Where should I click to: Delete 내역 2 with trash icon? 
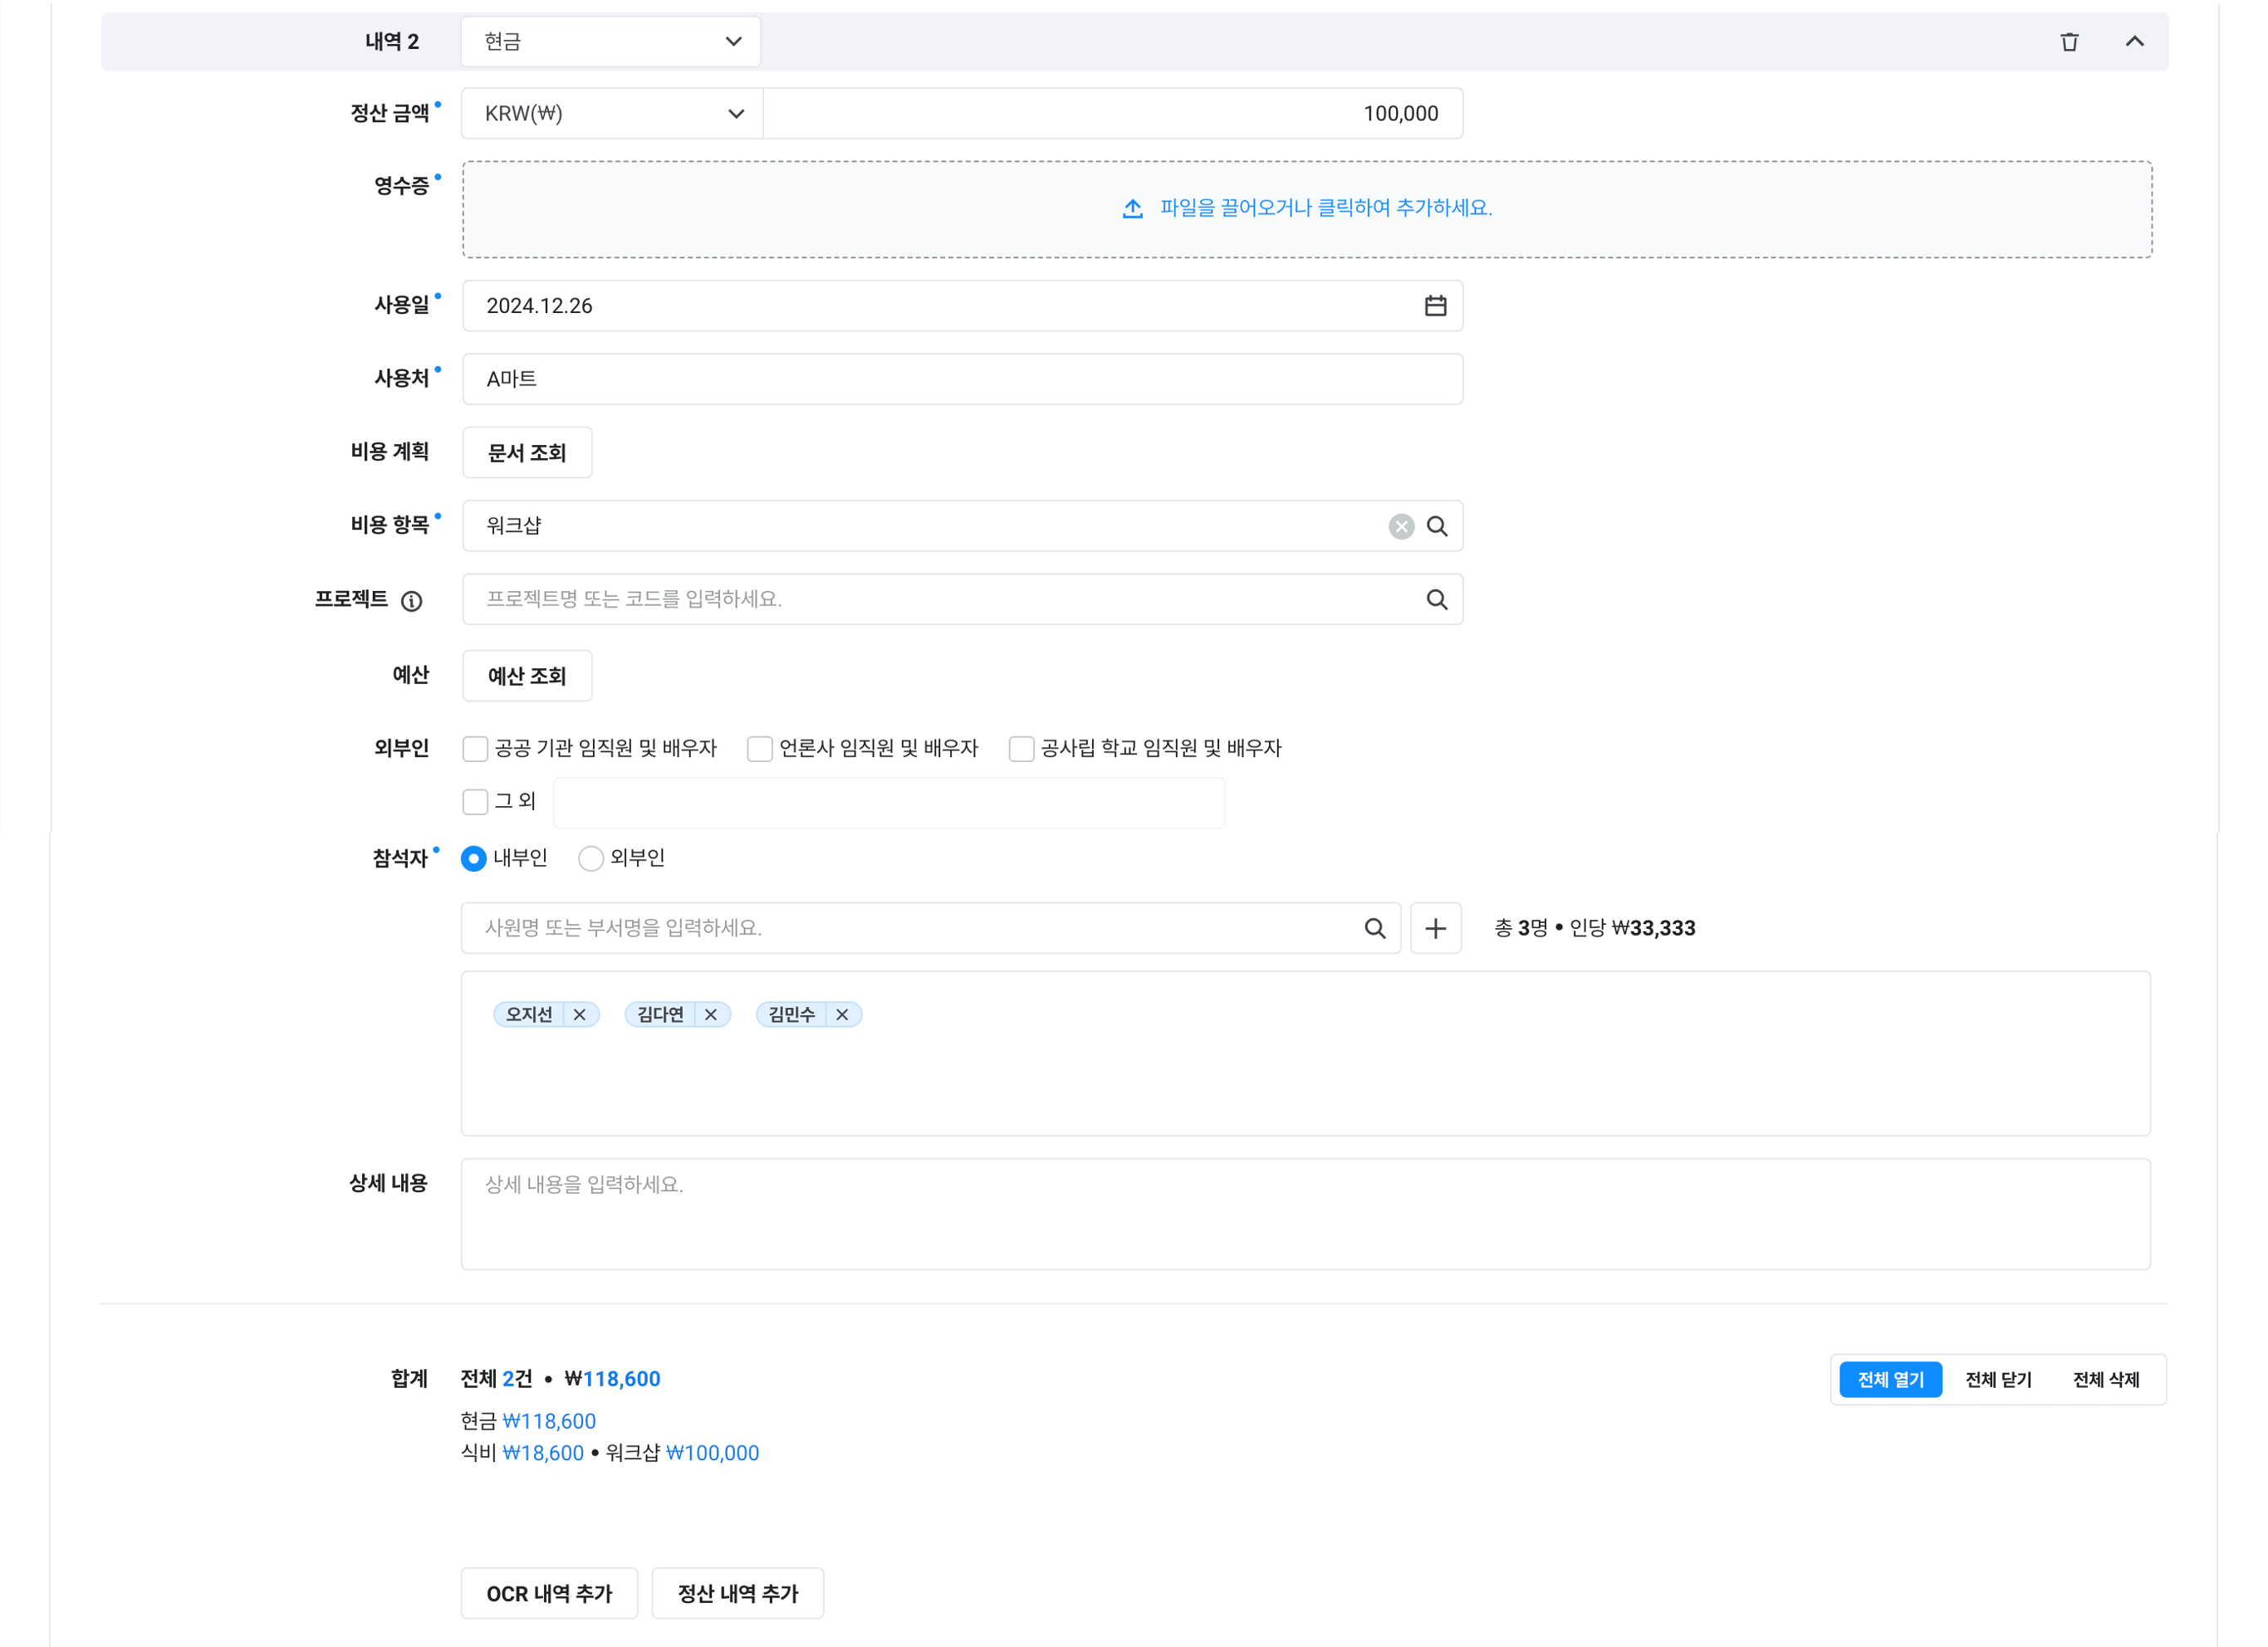point(2069,42)
